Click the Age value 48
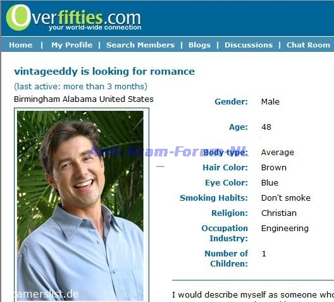 click(x=266, y=127)
